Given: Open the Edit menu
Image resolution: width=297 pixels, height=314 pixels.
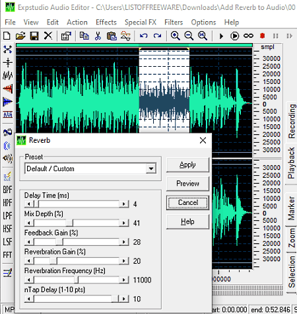Looking at the screenshot, I should 53,22.
